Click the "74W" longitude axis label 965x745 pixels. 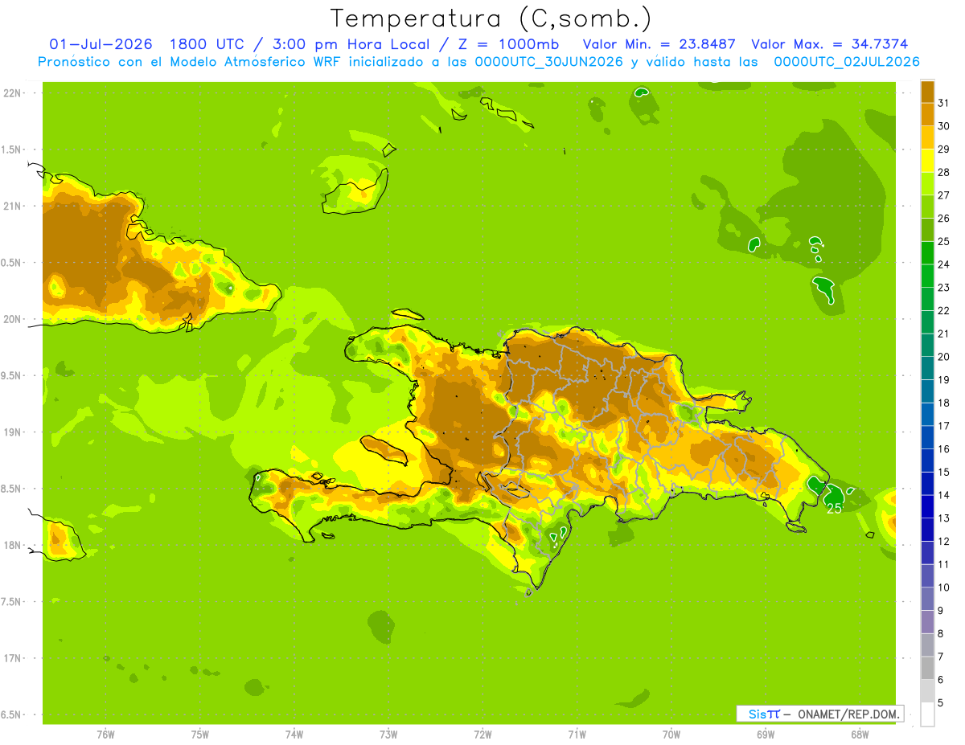294,735
